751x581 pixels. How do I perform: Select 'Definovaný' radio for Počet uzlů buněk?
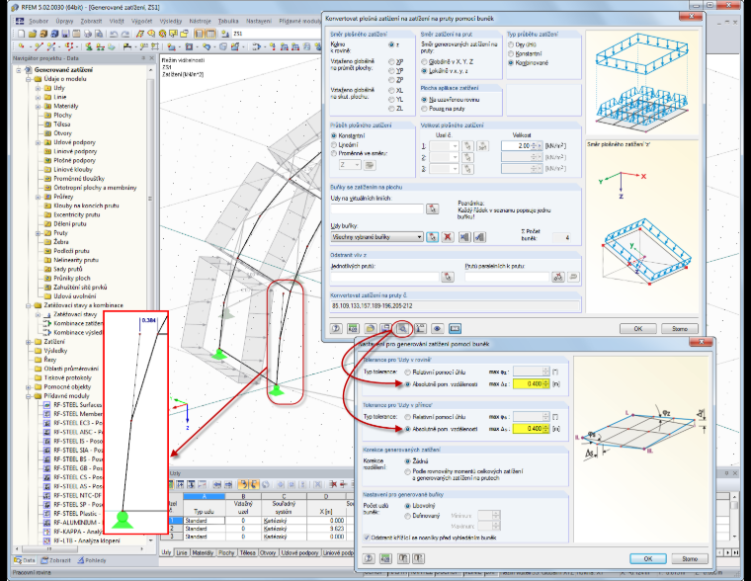(407, 516)
